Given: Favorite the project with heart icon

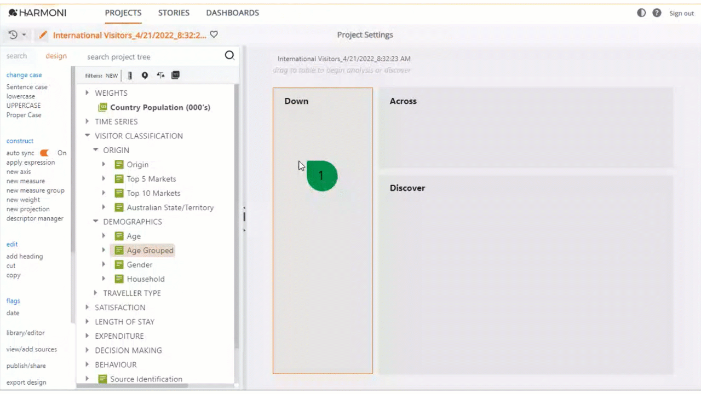Looking at the screenshot, I should pyautogui.click(x=214, y=34).
